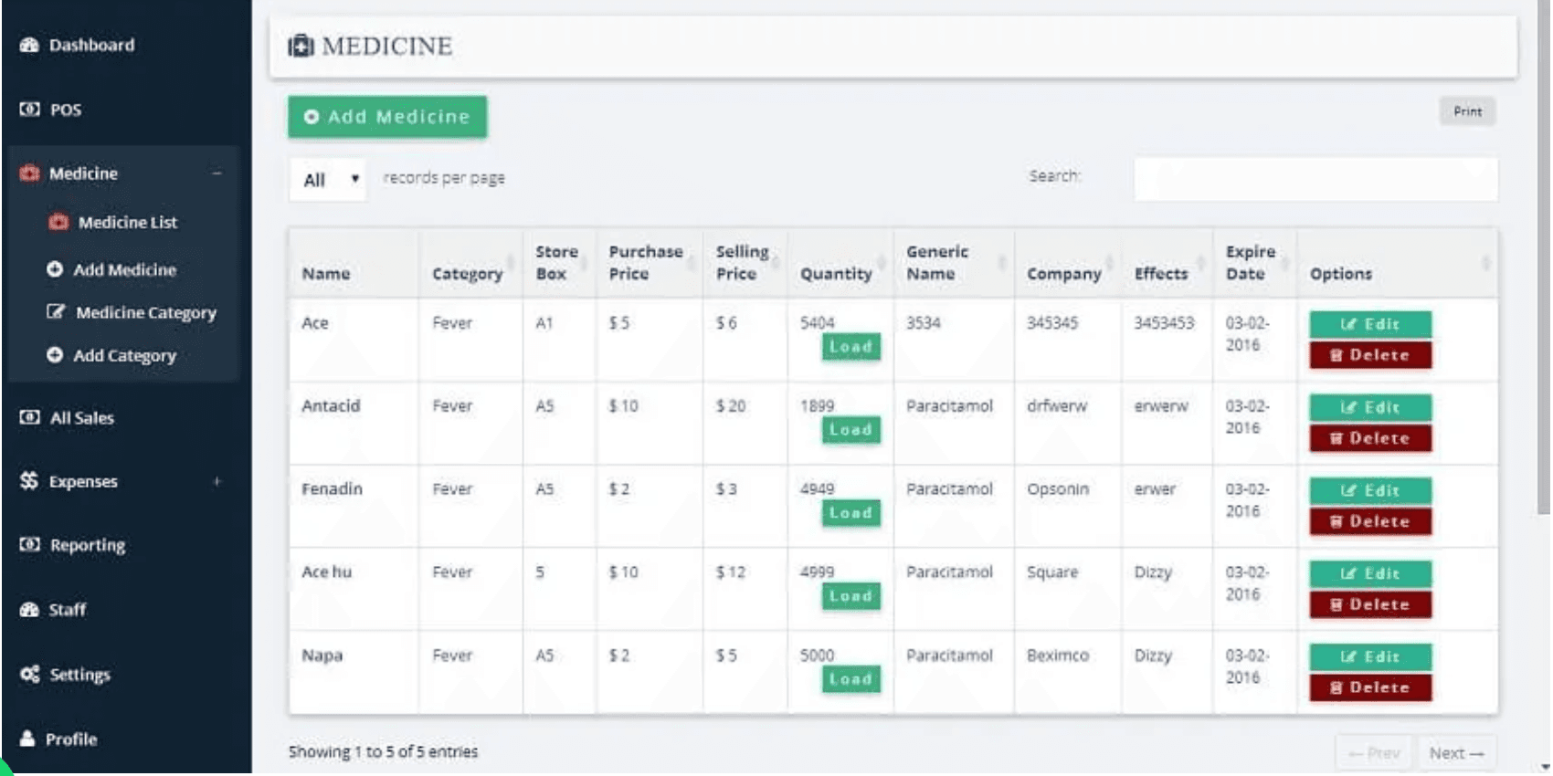
Task: Click the Expenses dollar icon
Action: 29,481
